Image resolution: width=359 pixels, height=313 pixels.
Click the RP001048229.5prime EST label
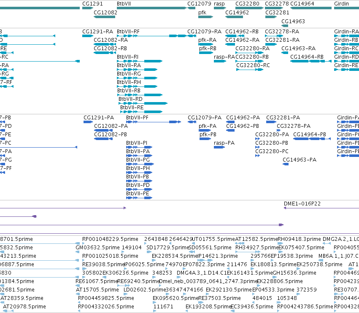111,239
